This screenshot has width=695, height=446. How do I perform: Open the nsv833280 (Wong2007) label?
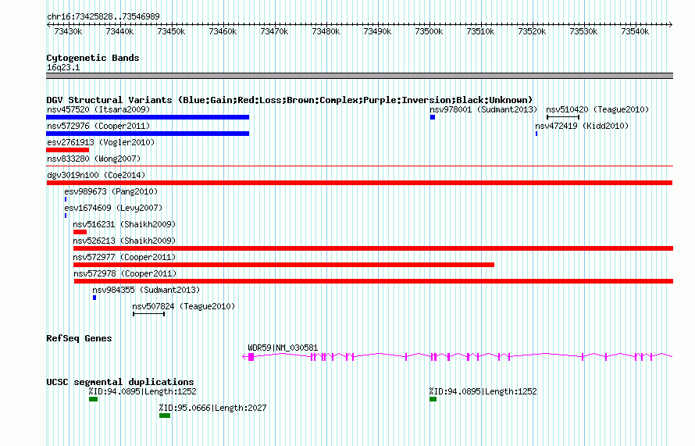tap(94, 159)
